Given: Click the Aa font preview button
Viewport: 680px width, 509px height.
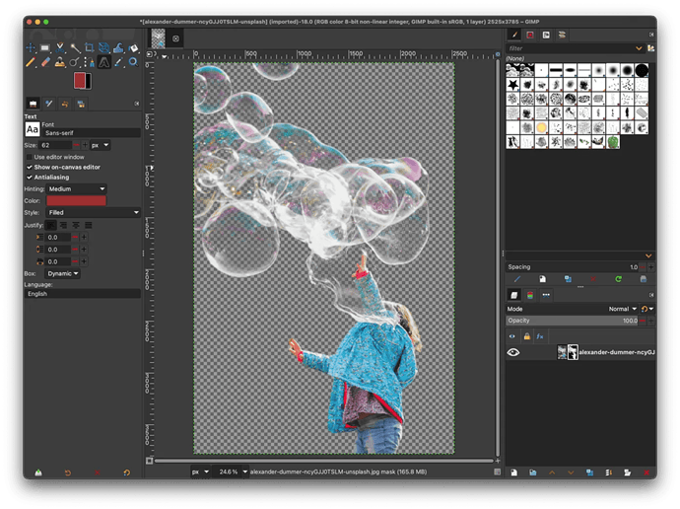Looking at the screenshot, I should (33, 129).
